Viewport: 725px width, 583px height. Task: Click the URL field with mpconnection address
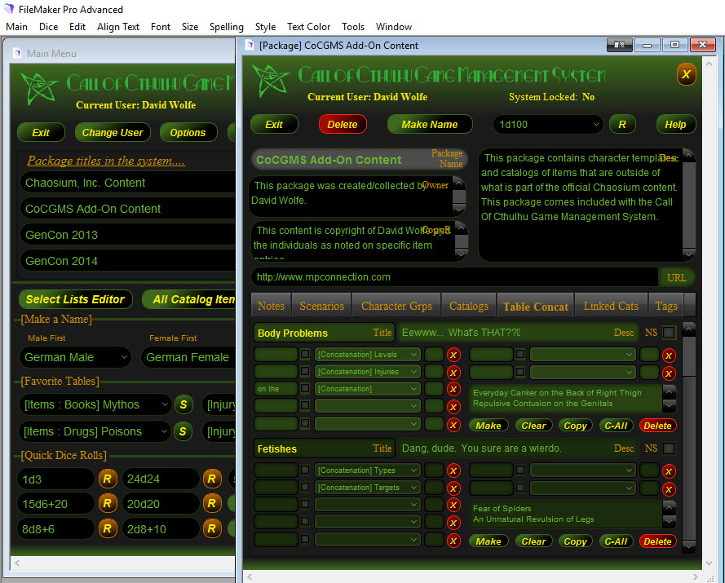[454, 277]
